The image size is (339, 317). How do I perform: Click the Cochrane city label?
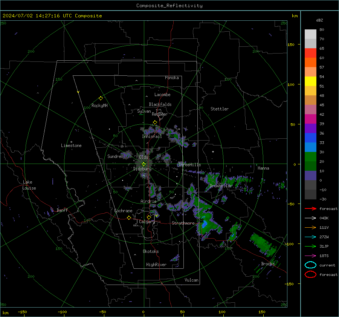[x=123, y=211]
